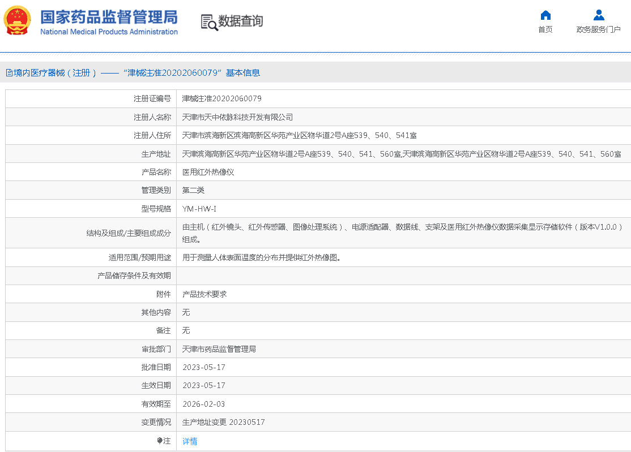The height and width of the screenshot is (452, 631).
Task: Select registration number 津械注准20202060079 in table
Action: (221, 98)
